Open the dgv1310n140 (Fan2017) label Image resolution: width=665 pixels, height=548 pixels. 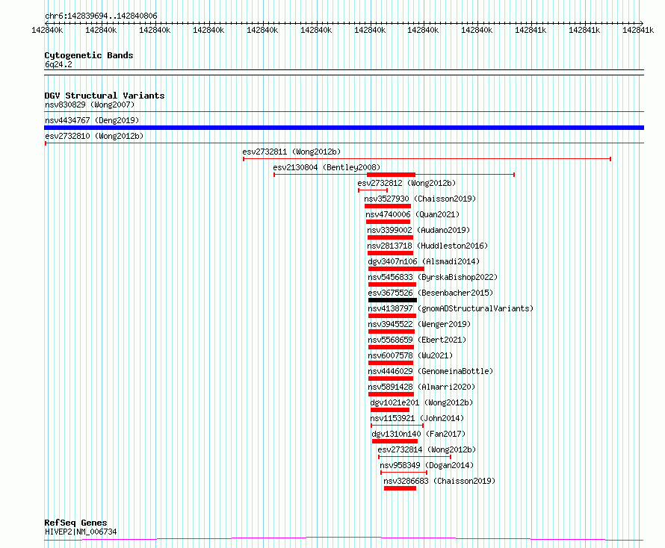coord(418,434)
